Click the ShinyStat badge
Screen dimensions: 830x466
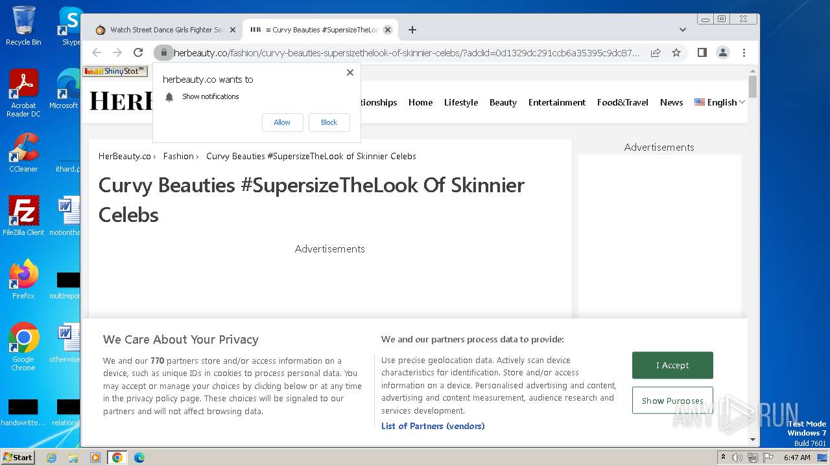click(x=115, y=71)
